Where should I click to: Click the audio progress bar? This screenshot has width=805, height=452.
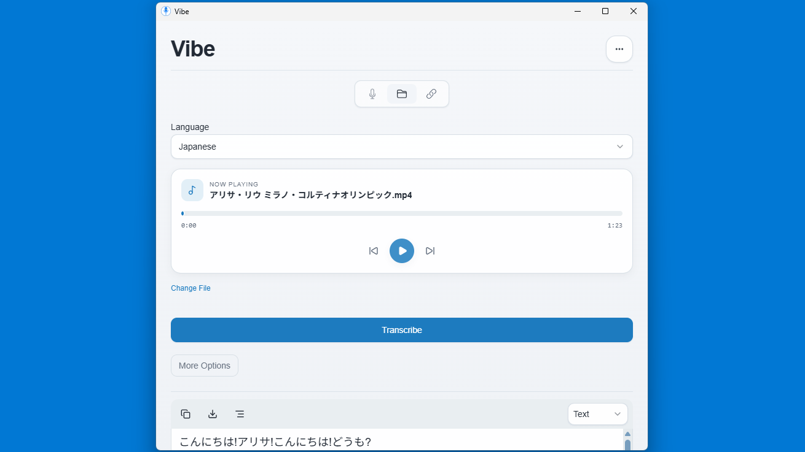pyautogui.click(x=402, y=213)
